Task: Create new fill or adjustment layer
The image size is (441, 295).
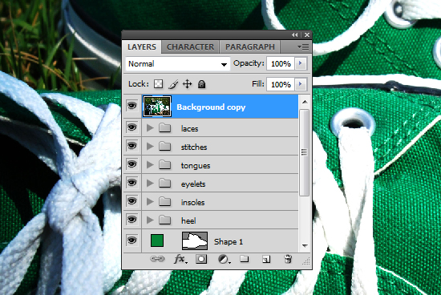Action: coord(225,259)
